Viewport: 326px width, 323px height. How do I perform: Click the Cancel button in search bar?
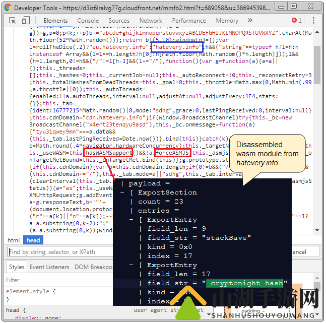click(298, 252)
